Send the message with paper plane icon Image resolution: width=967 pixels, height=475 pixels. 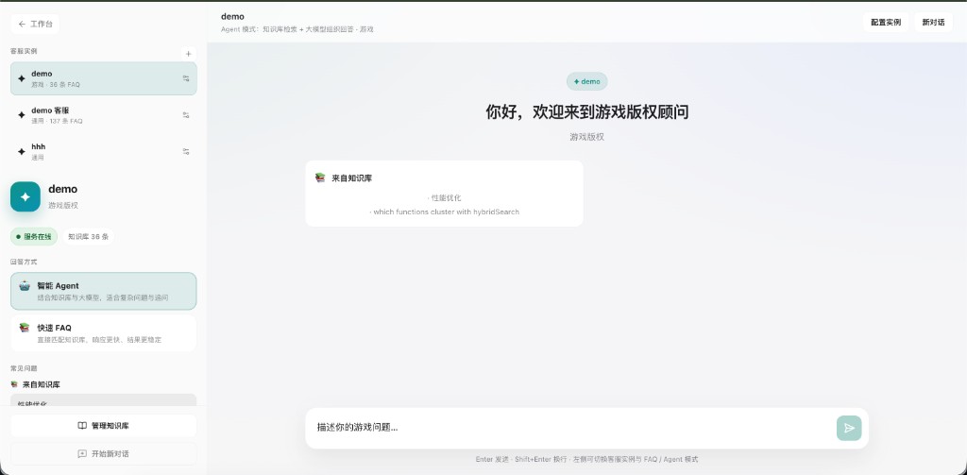point(849,428)
